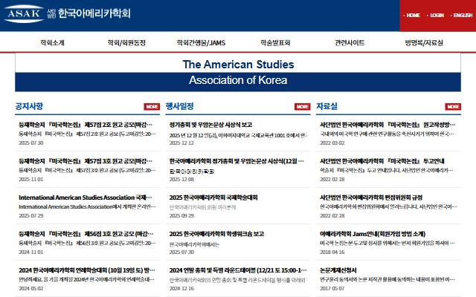Open notice 제56집 3호 원고 공모

[x=86, y=234]
